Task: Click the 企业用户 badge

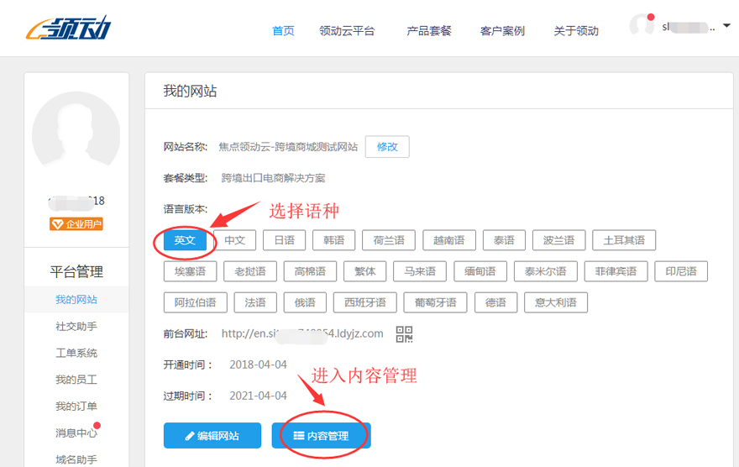Action: pyautogui.click(x=76, y=223)
